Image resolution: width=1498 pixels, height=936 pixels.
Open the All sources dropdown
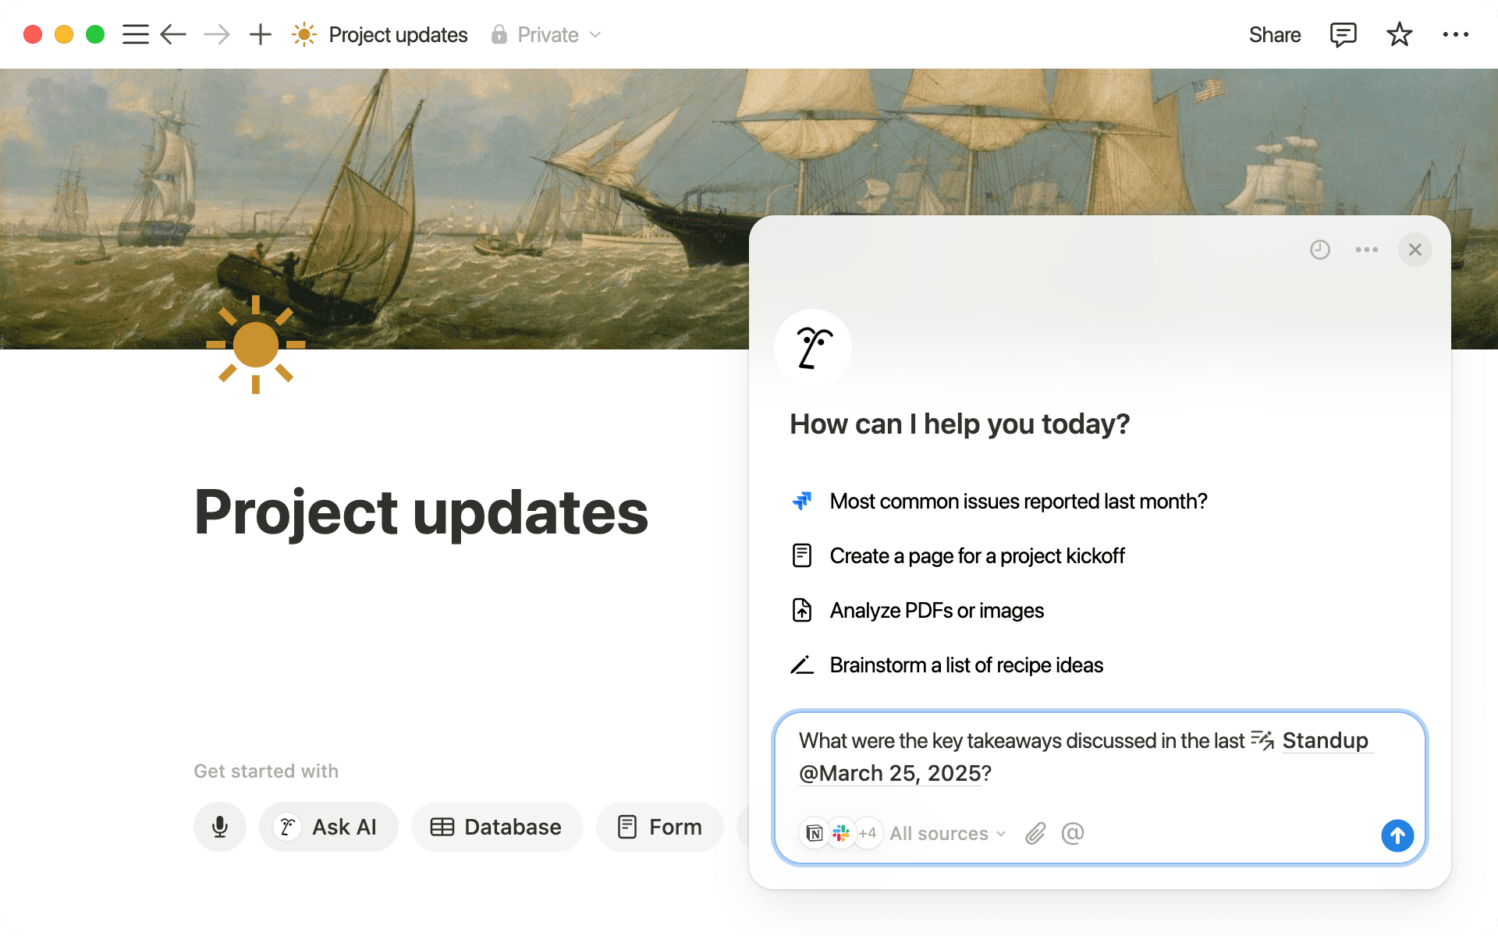pos(946,833)
